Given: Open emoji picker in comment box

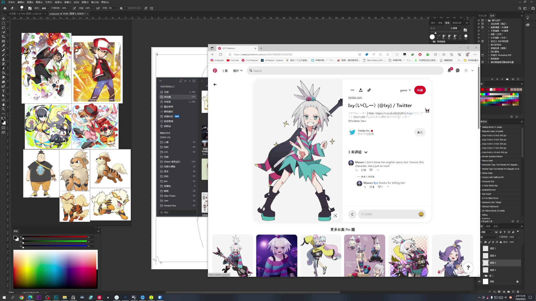Looking at the screenshot, I should coord(421,214).
